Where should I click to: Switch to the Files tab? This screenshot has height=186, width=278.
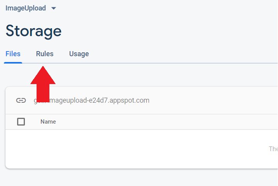coord(13,54)
